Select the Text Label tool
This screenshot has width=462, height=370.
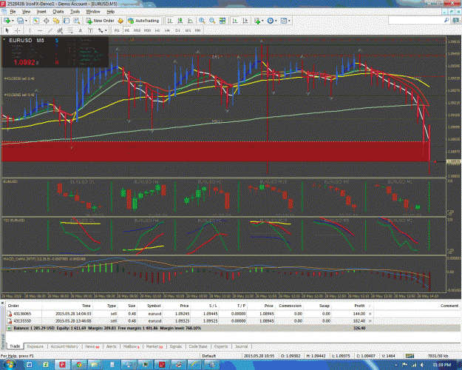(90, 30)
